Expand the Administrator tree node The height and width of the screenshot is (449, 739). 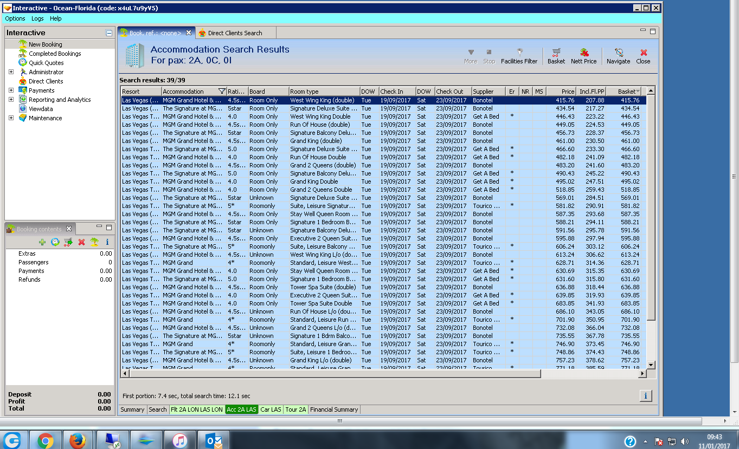[x=11, y=72]
